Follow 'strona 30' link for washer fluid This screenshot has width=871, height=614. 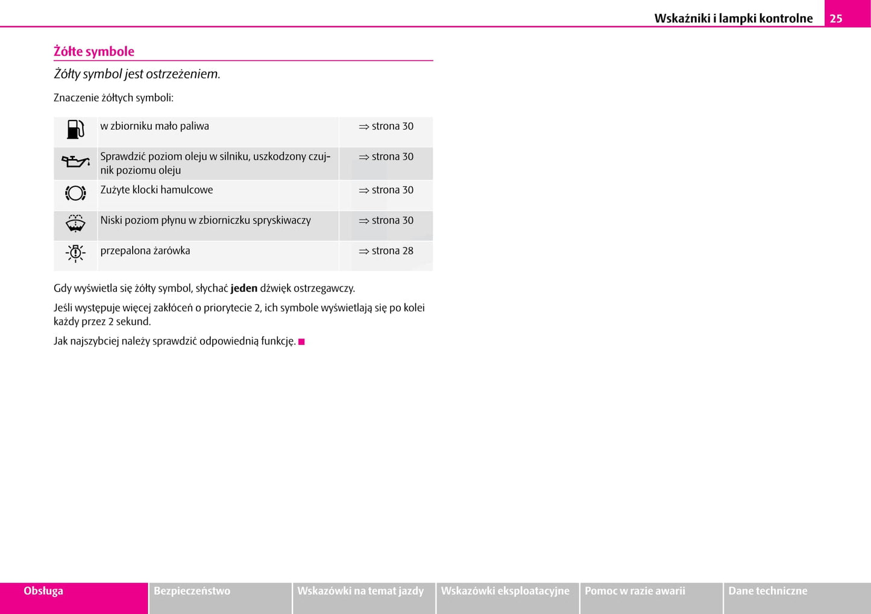click(386, 221)
